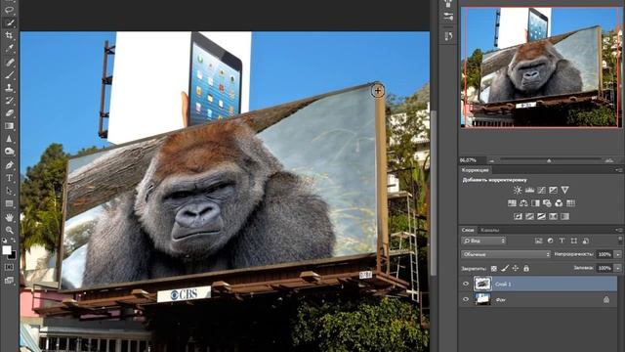625x352 pixels.
Task: Add a Color Balance adjustment (scales icon)
Action: 523,203
